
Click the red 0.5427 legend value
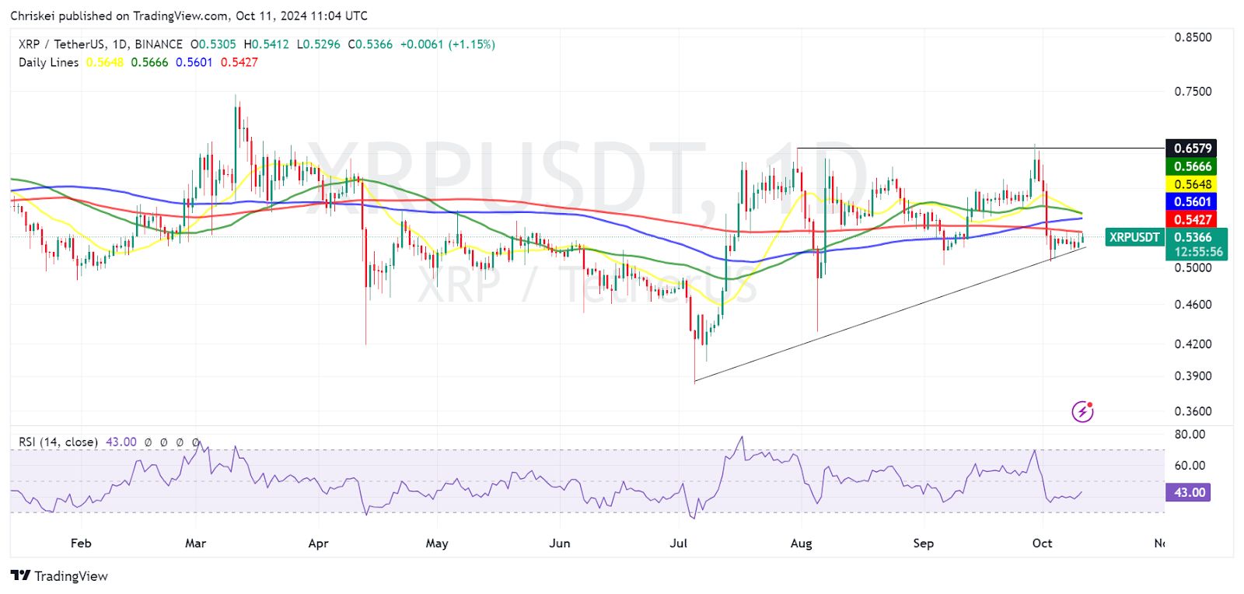click(239, 62)
